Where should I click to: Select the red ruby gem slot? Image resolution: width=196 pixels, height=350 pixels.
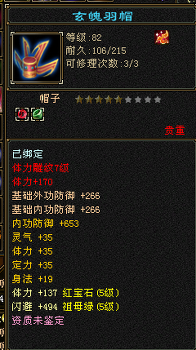pyautogui.click(x=22, y=114)
